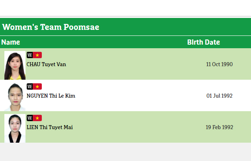Click the Vietnam flag beside CHAU Tuyet Van
This screenshot has width=251, height=161.
click(x=37, y=55)
